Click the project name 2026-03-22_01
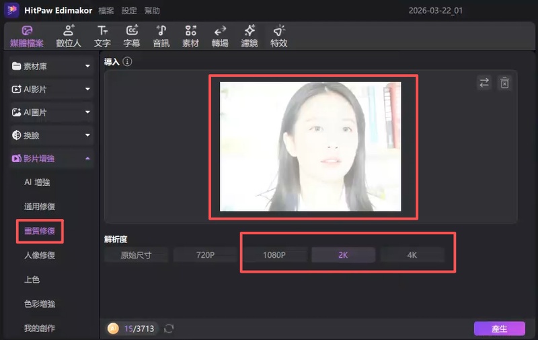This screenshot has width=538, height=340. pos(435,11)
